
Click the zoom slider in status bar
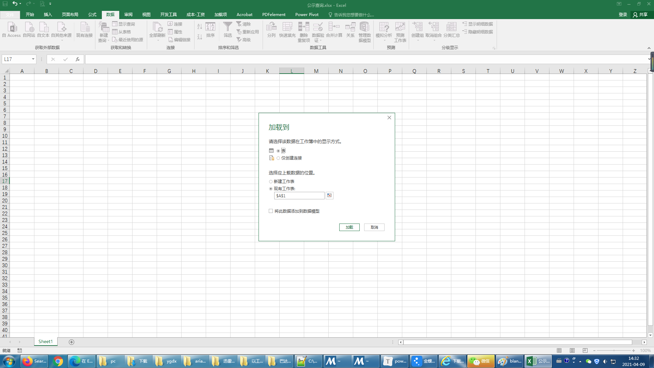coord(614,351)
